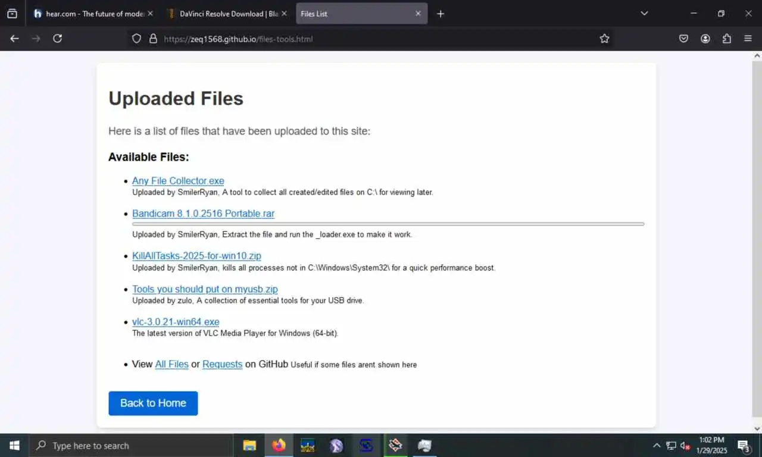The height and width of the screenshot is (457, 762).
Task: Download Any File Collector.exe
Action: (x=178, y=181)
